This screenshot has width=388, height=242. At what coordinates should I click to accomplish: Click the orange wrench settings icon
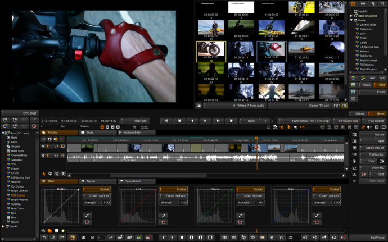pyautogui.click(x=363, y=127)
